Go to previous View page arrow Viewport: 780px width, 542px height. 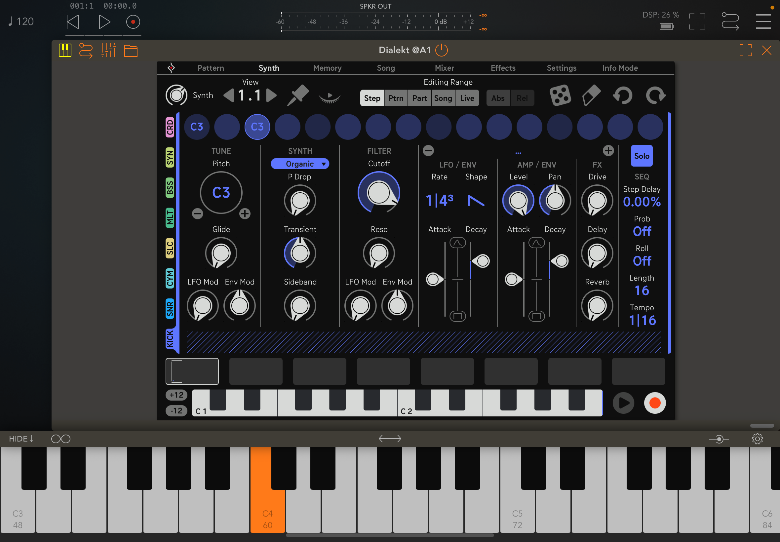pos(229,96)
